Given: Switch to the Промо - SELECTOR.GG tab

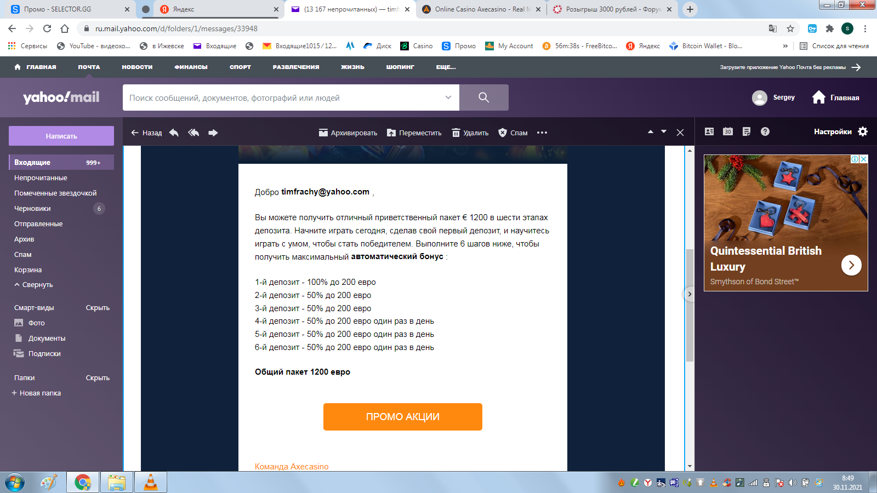Looking at the screenshot, I should tap(70, 9).
